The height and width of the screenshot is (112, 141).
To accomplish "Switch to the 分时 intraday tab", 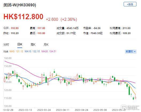I will (x=6, y=45).
